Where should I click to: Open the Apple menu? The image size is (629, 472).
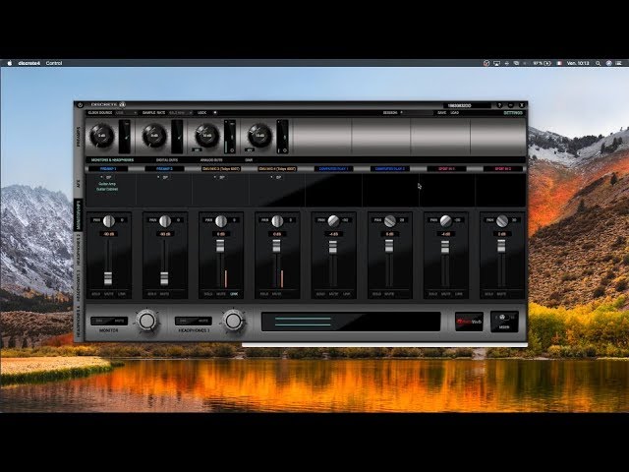(10, 63)
